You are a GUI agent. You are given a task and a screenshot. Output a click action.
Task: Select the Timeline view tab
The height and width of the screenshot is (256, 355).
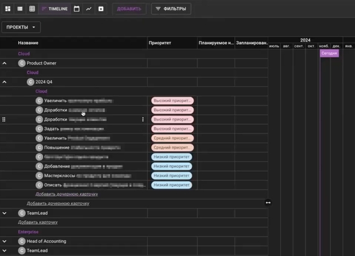coord(55,9)
